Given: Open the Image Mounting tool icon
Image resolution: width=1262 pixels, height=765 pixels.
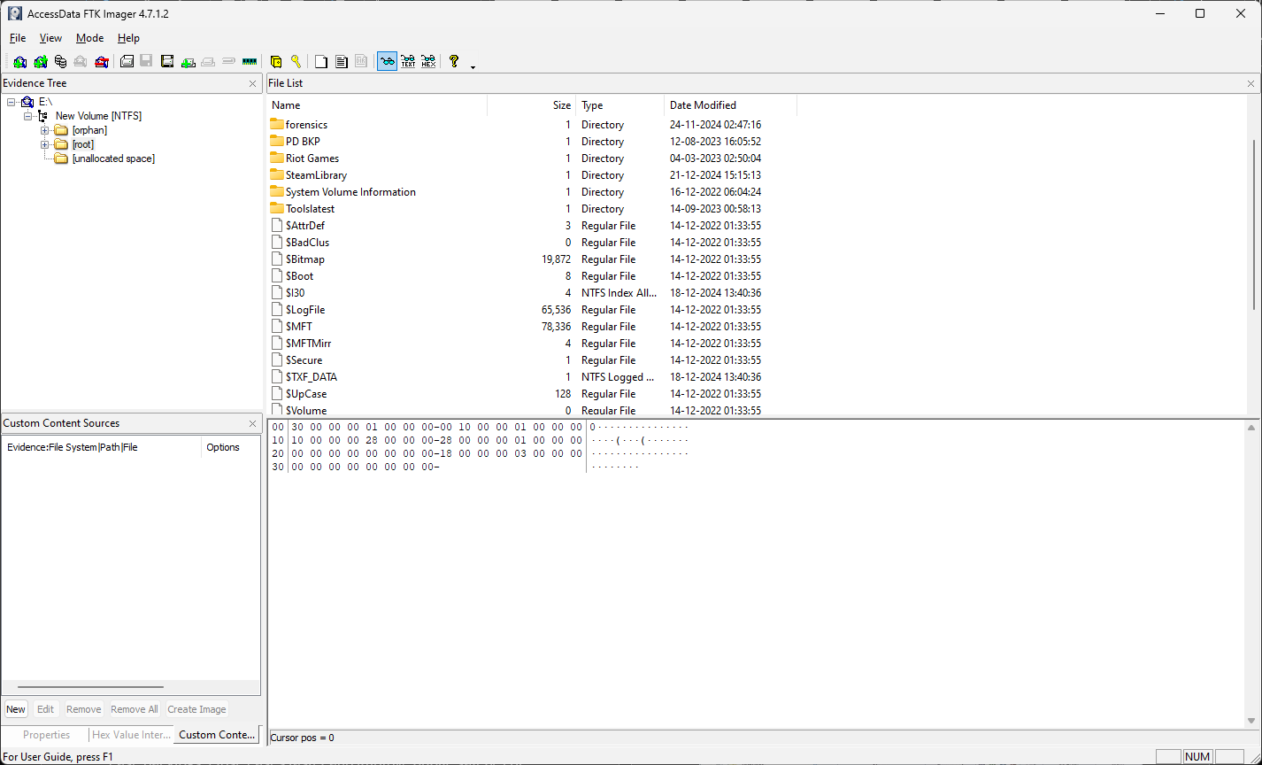Looking at the screenshot, I should (60, 62).
